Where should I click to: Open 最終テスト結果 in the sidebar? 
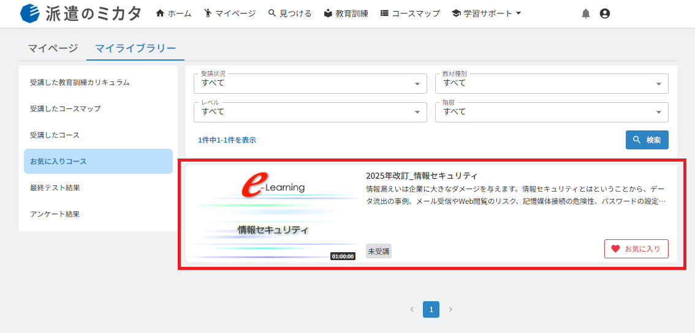99,188
